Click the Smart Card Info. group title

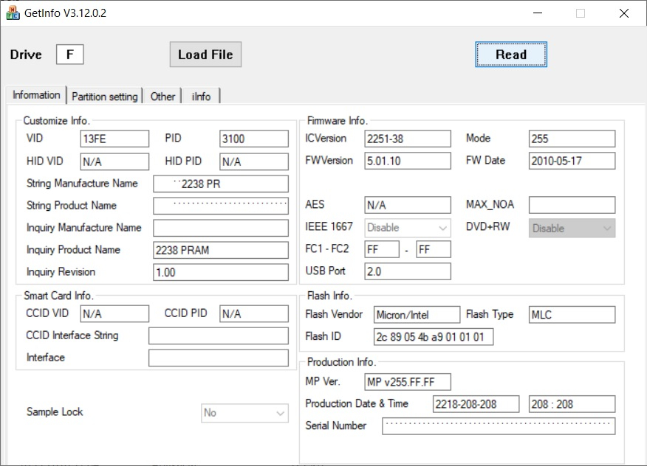(58, 296)
